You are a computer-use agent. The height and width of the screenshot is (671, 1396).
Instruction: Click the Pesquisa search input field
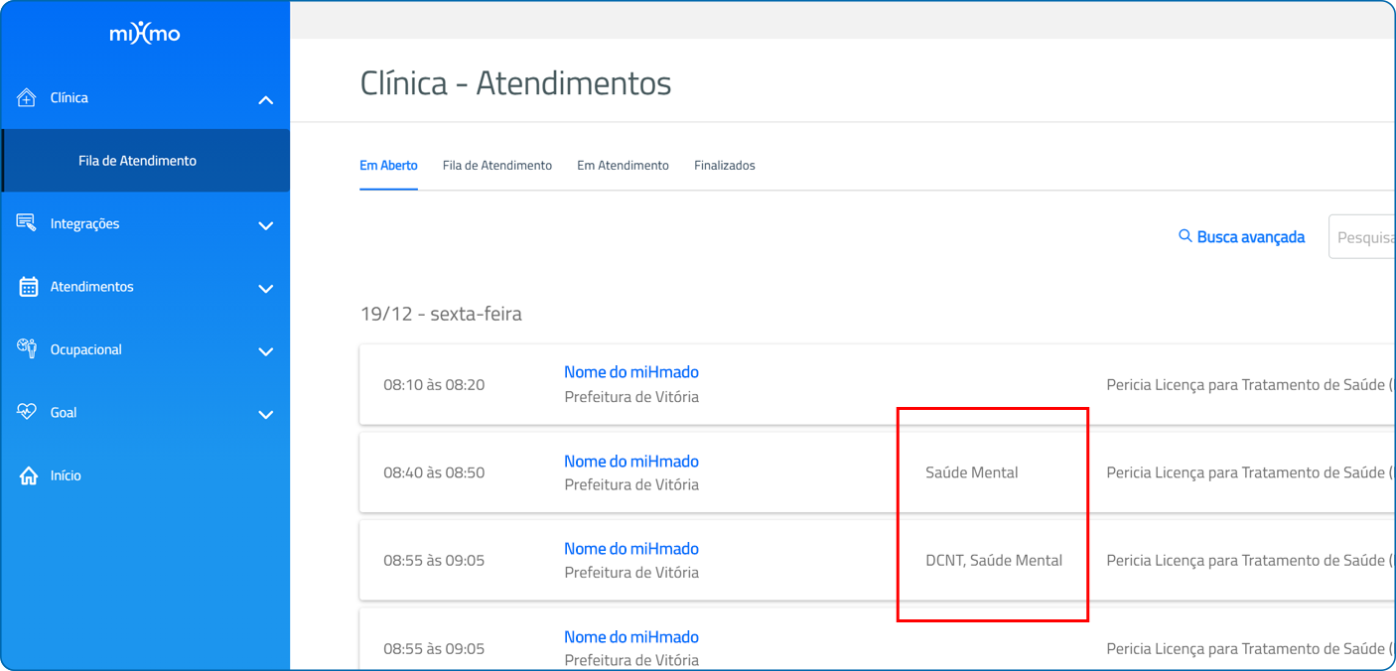[1362, 237]
